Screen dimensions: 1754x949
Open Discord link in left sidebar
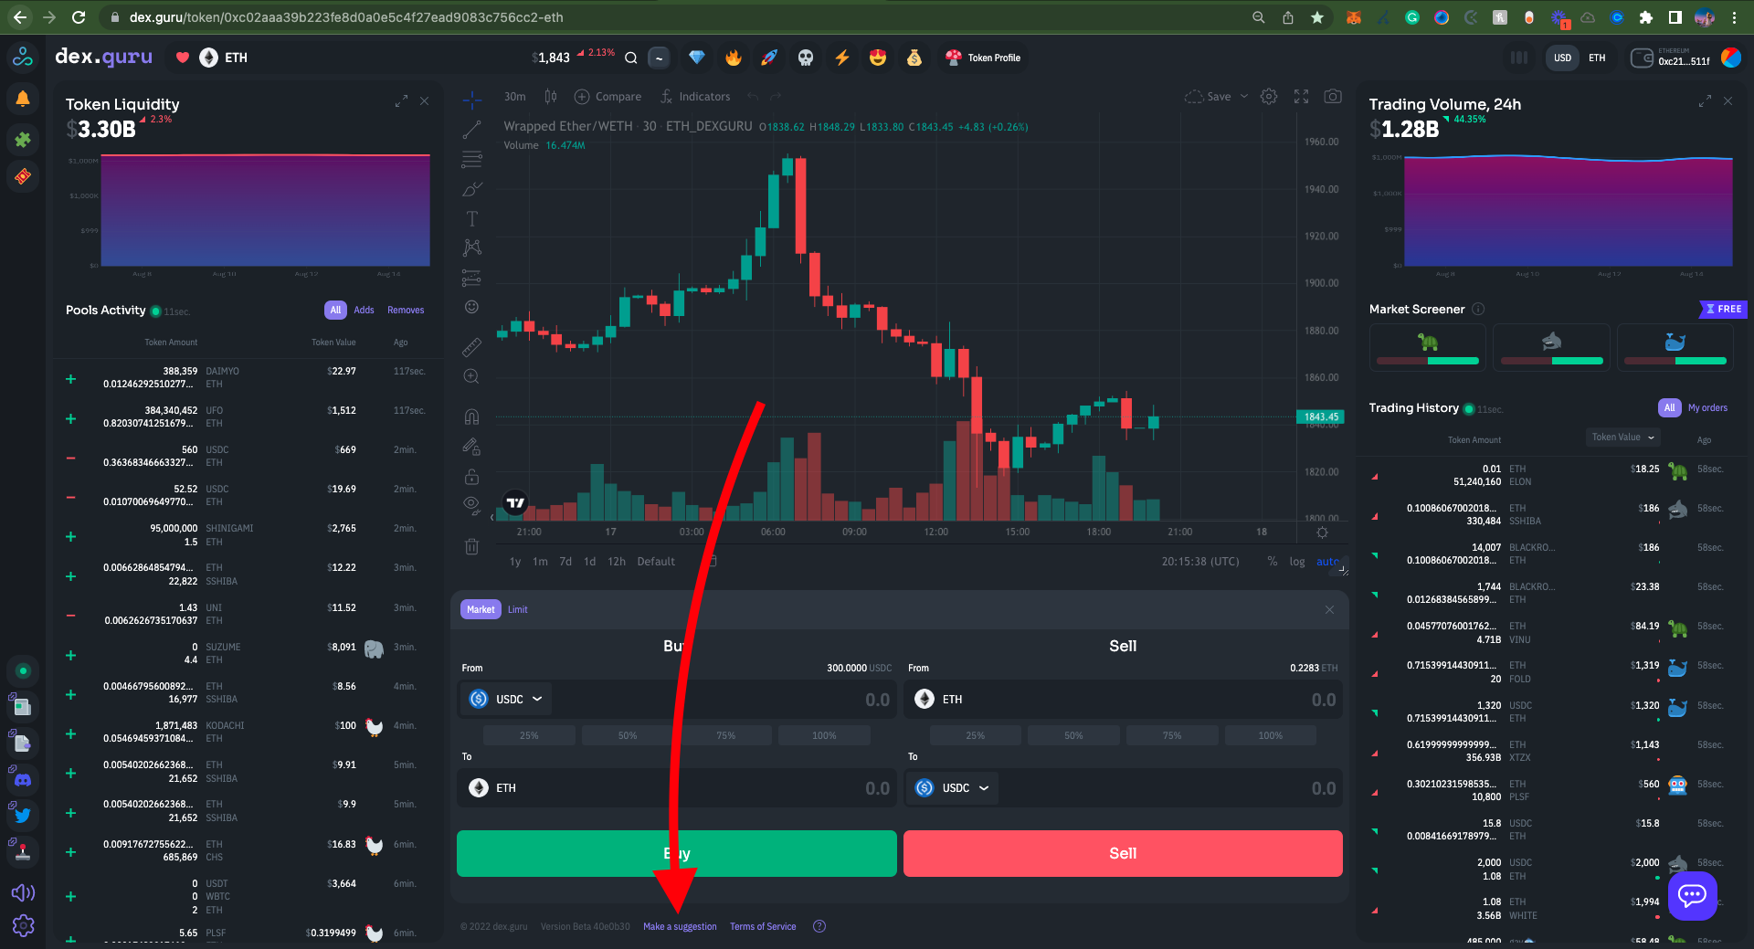click(x=23, y=780)
